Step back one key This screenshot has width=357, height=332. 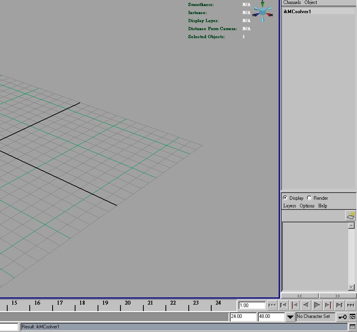[x=295, y=305]
